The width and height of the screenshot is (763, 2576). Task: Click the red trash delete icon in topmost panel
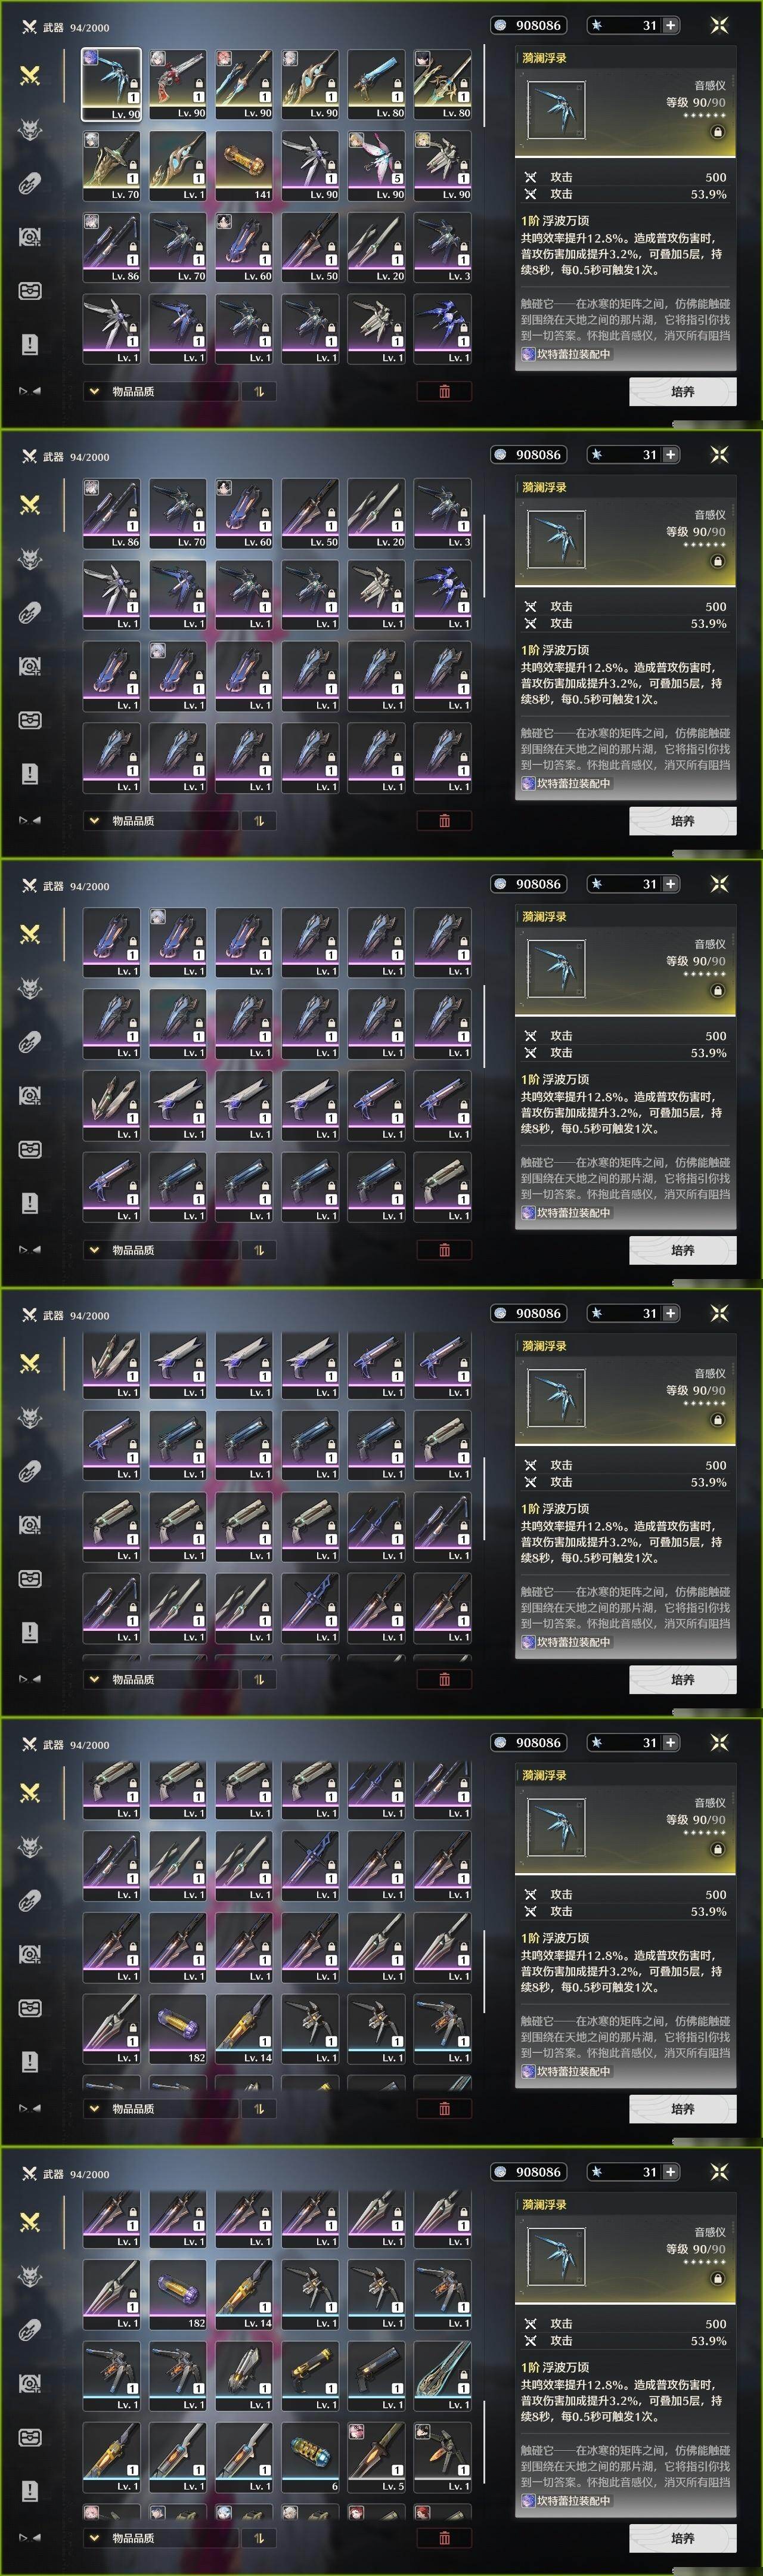444,391
